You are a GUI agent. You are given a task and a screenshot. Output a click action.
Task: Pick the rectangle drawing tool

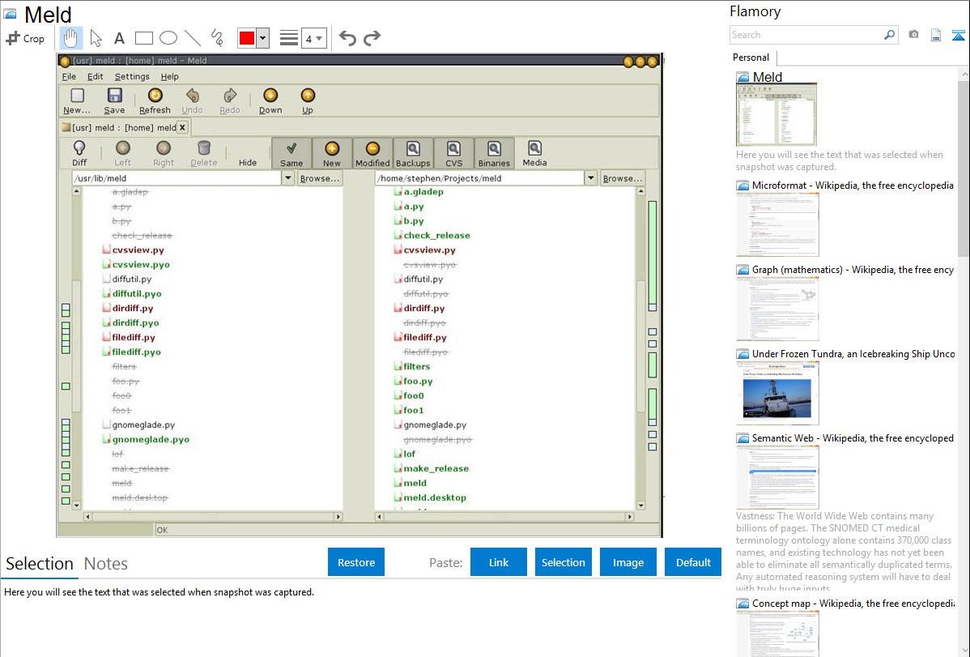pos(143,38)
